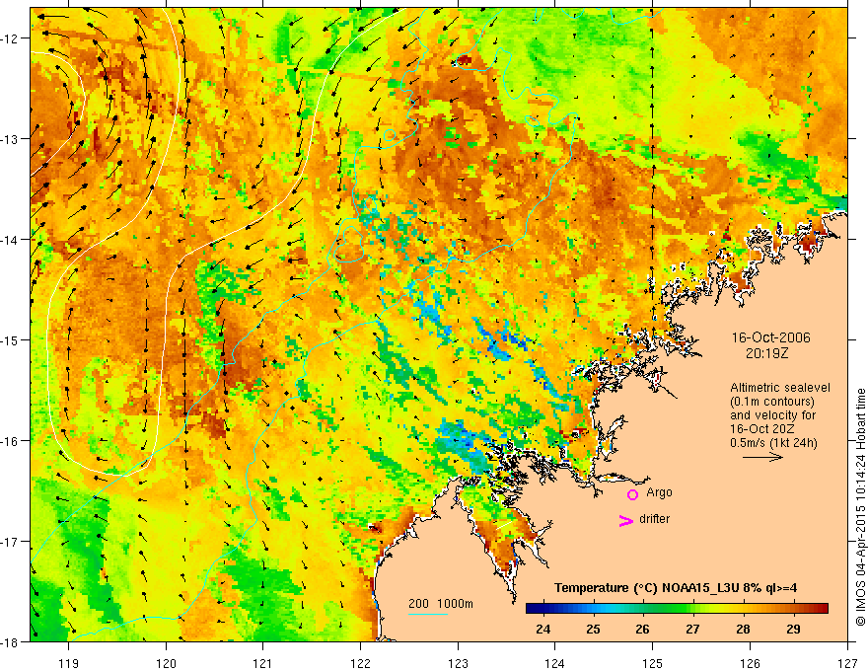Click the temperature color bar at 29°C
This screenshot has width=868, height=671.
[794, 608]
